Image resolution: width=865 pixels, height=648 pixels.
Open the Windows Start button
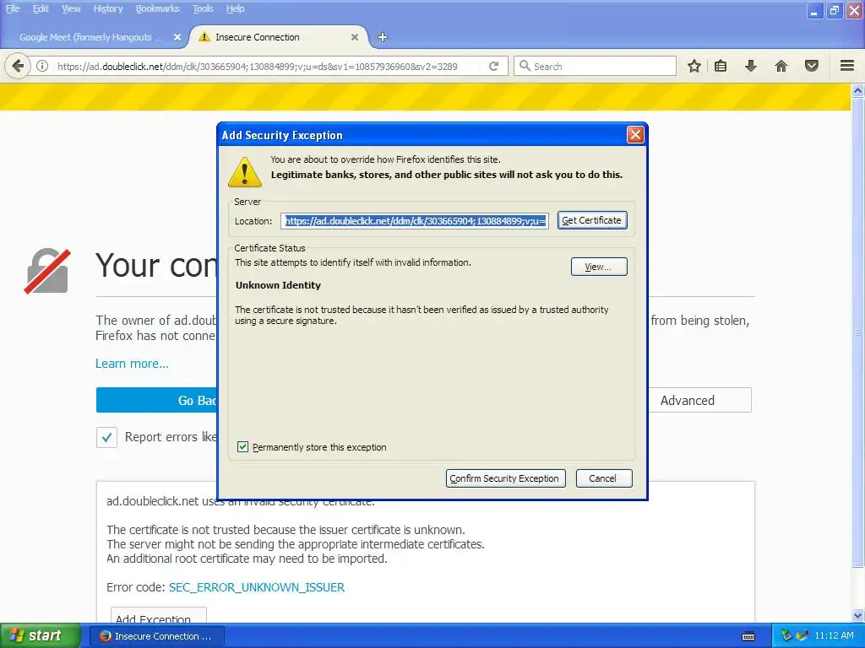pos(40,636)
